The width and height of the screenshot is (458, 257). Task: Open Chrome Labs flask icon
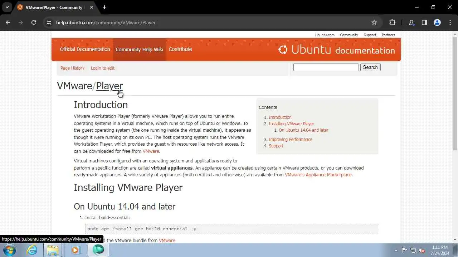tap(411, 22)
